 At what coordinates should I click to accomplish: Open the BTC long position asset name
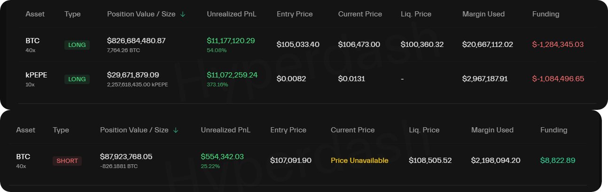point(31,41)
